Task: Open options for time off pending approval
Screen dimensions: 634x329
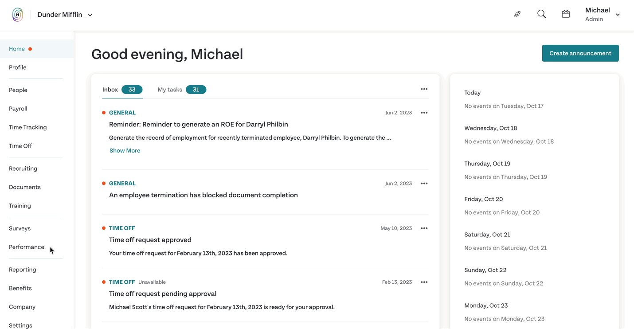Action: (424, 282)
